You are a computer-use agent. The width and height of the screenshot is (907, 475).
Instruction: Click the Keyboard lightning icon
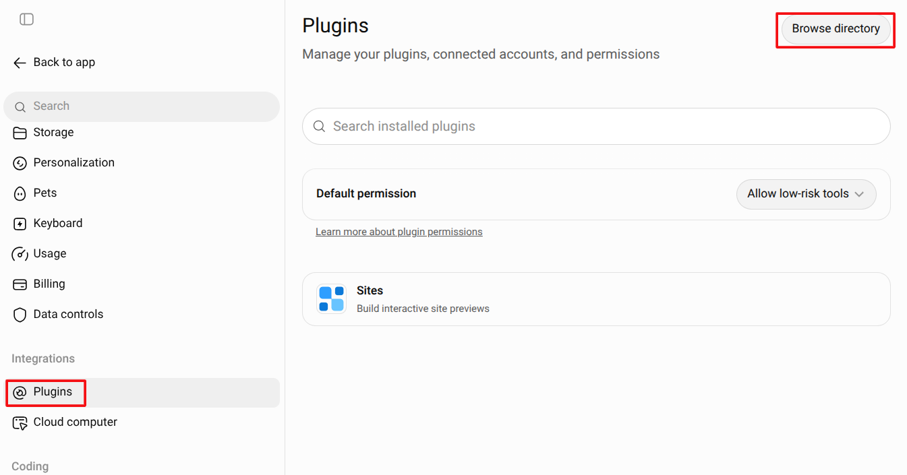(x=20, y=224)
